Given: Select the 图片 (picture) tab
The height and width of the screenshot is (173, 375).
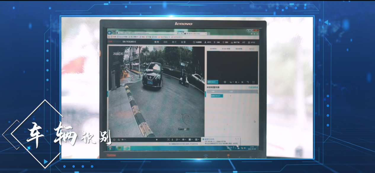Looking at the screenshot, I should pyautogui.click(x=174, y=42).
